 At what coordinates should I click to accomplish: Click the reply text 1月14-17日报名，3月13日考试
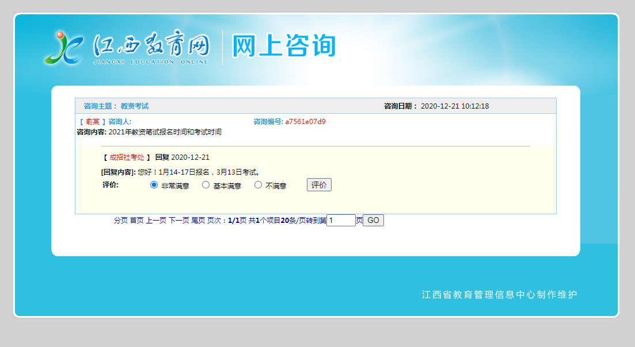[x=210, y=172]
